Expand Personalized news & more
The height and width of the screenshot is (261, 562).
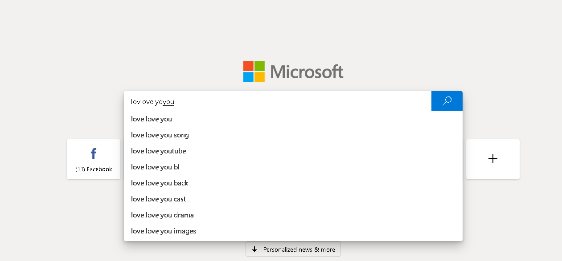click(x=293, y=249)
